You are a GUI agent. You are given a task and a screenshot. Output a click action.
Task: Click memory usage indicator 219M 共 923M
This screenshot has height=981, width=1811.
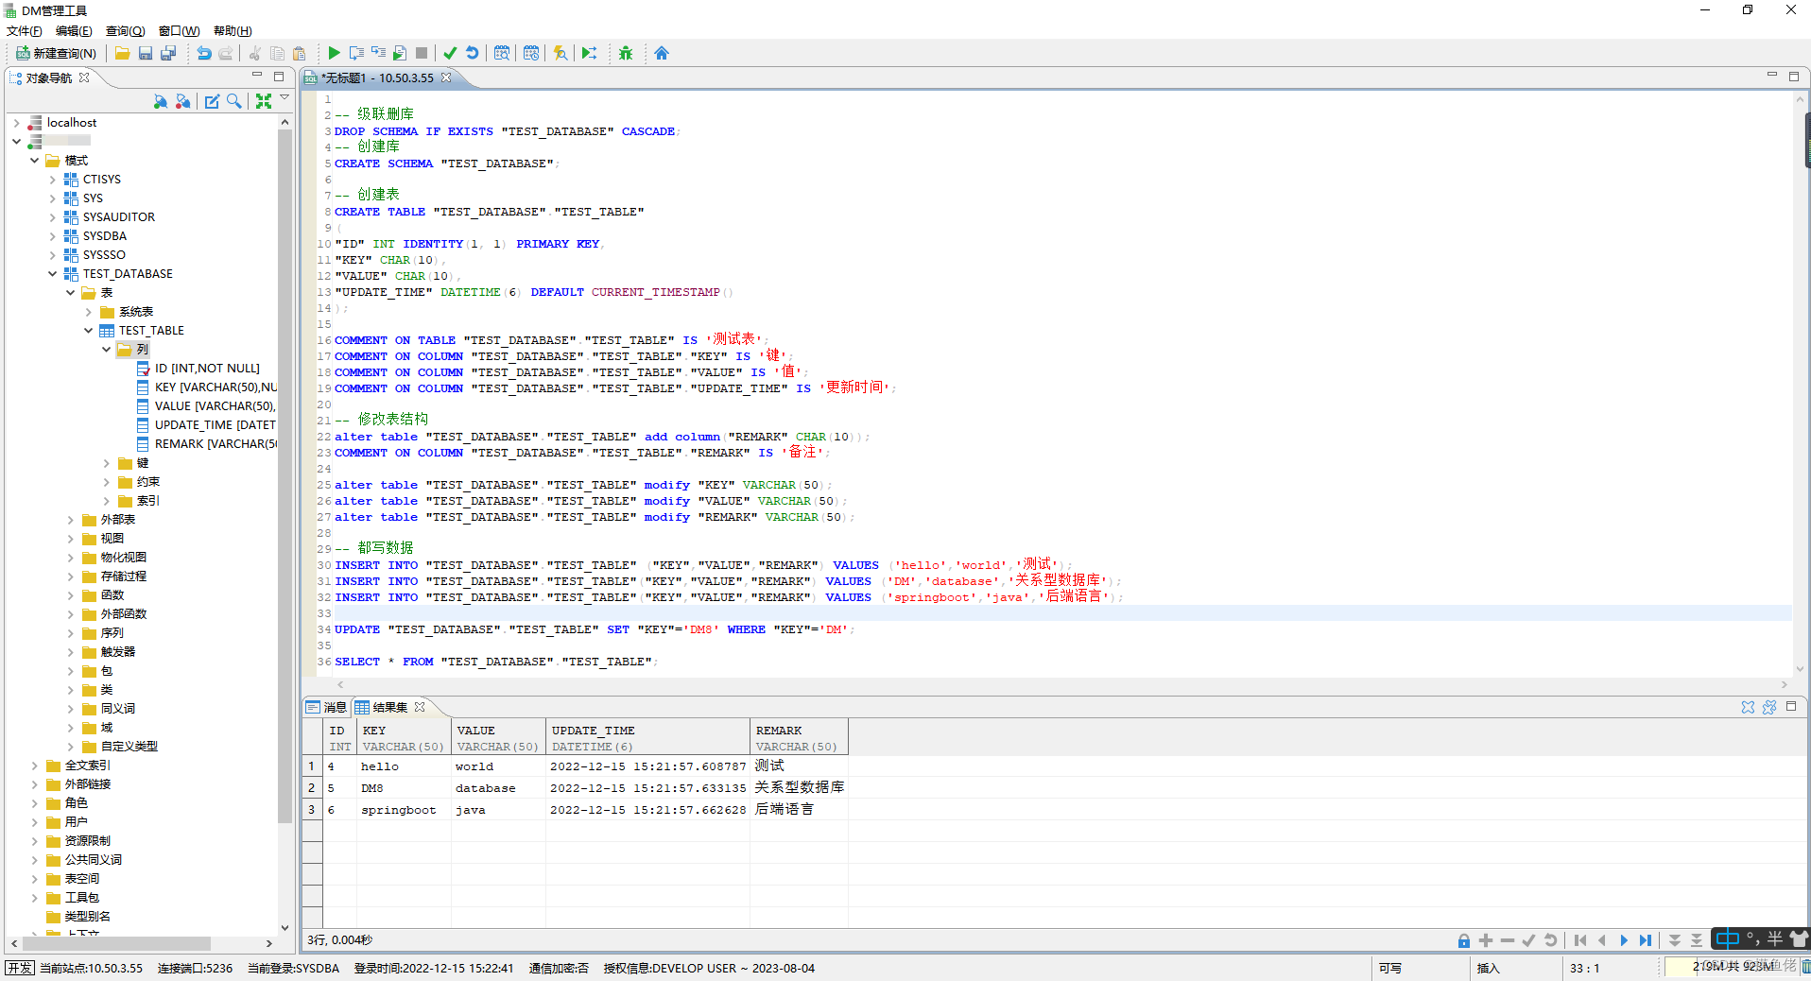[1731, 967]
